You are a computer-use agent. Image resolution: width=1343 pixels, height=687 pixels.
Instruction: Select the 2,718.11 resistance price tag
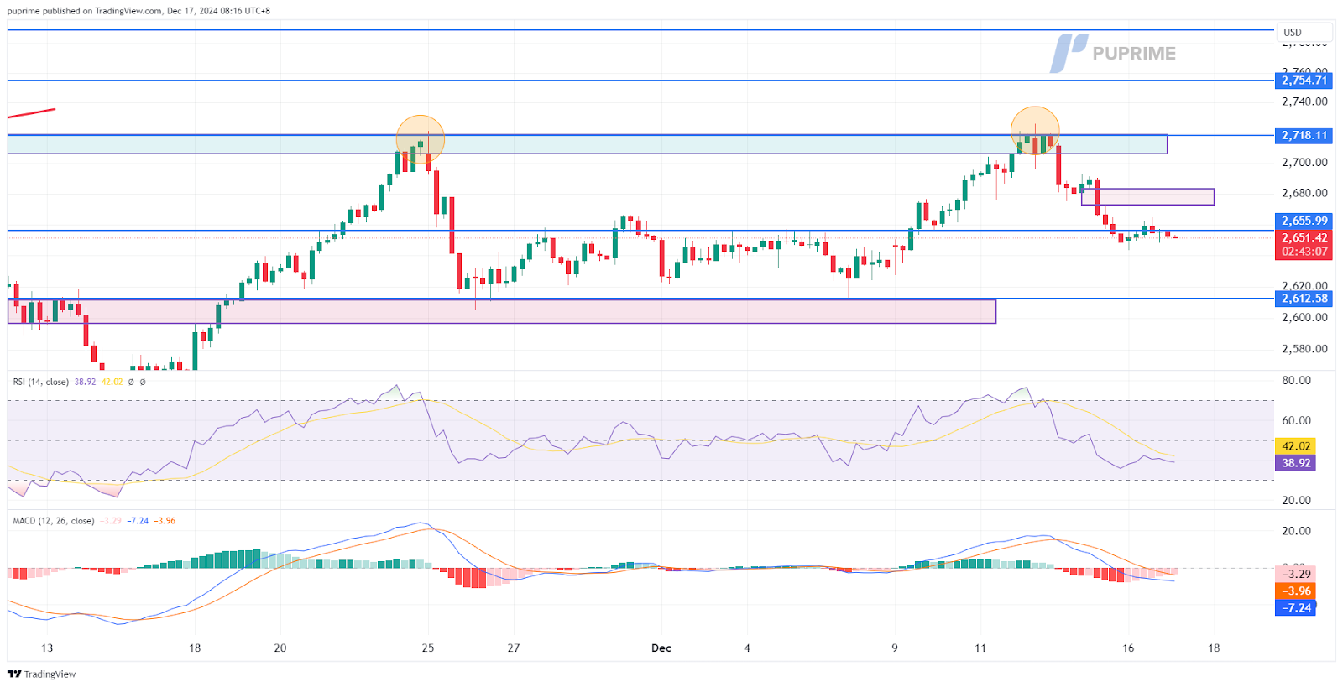click(x=1304, y=135)
